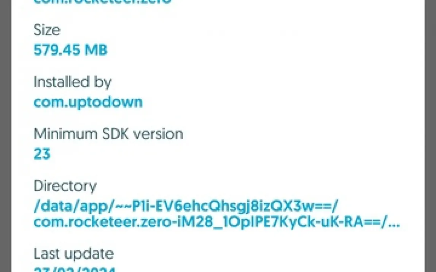The height and width of the screenshot is (272, 436).
Task: Dismiss dialog via left gray dimmed area
Action: (x=6, y=136)
